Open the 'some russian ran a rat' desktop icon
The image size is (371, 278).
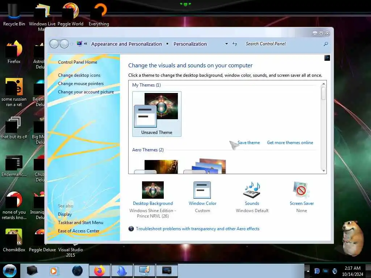coord(14,92)
